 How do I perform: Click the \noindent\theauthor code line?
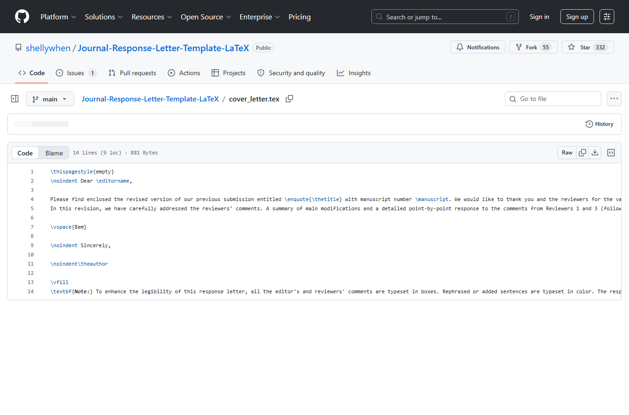coord(79,264)
